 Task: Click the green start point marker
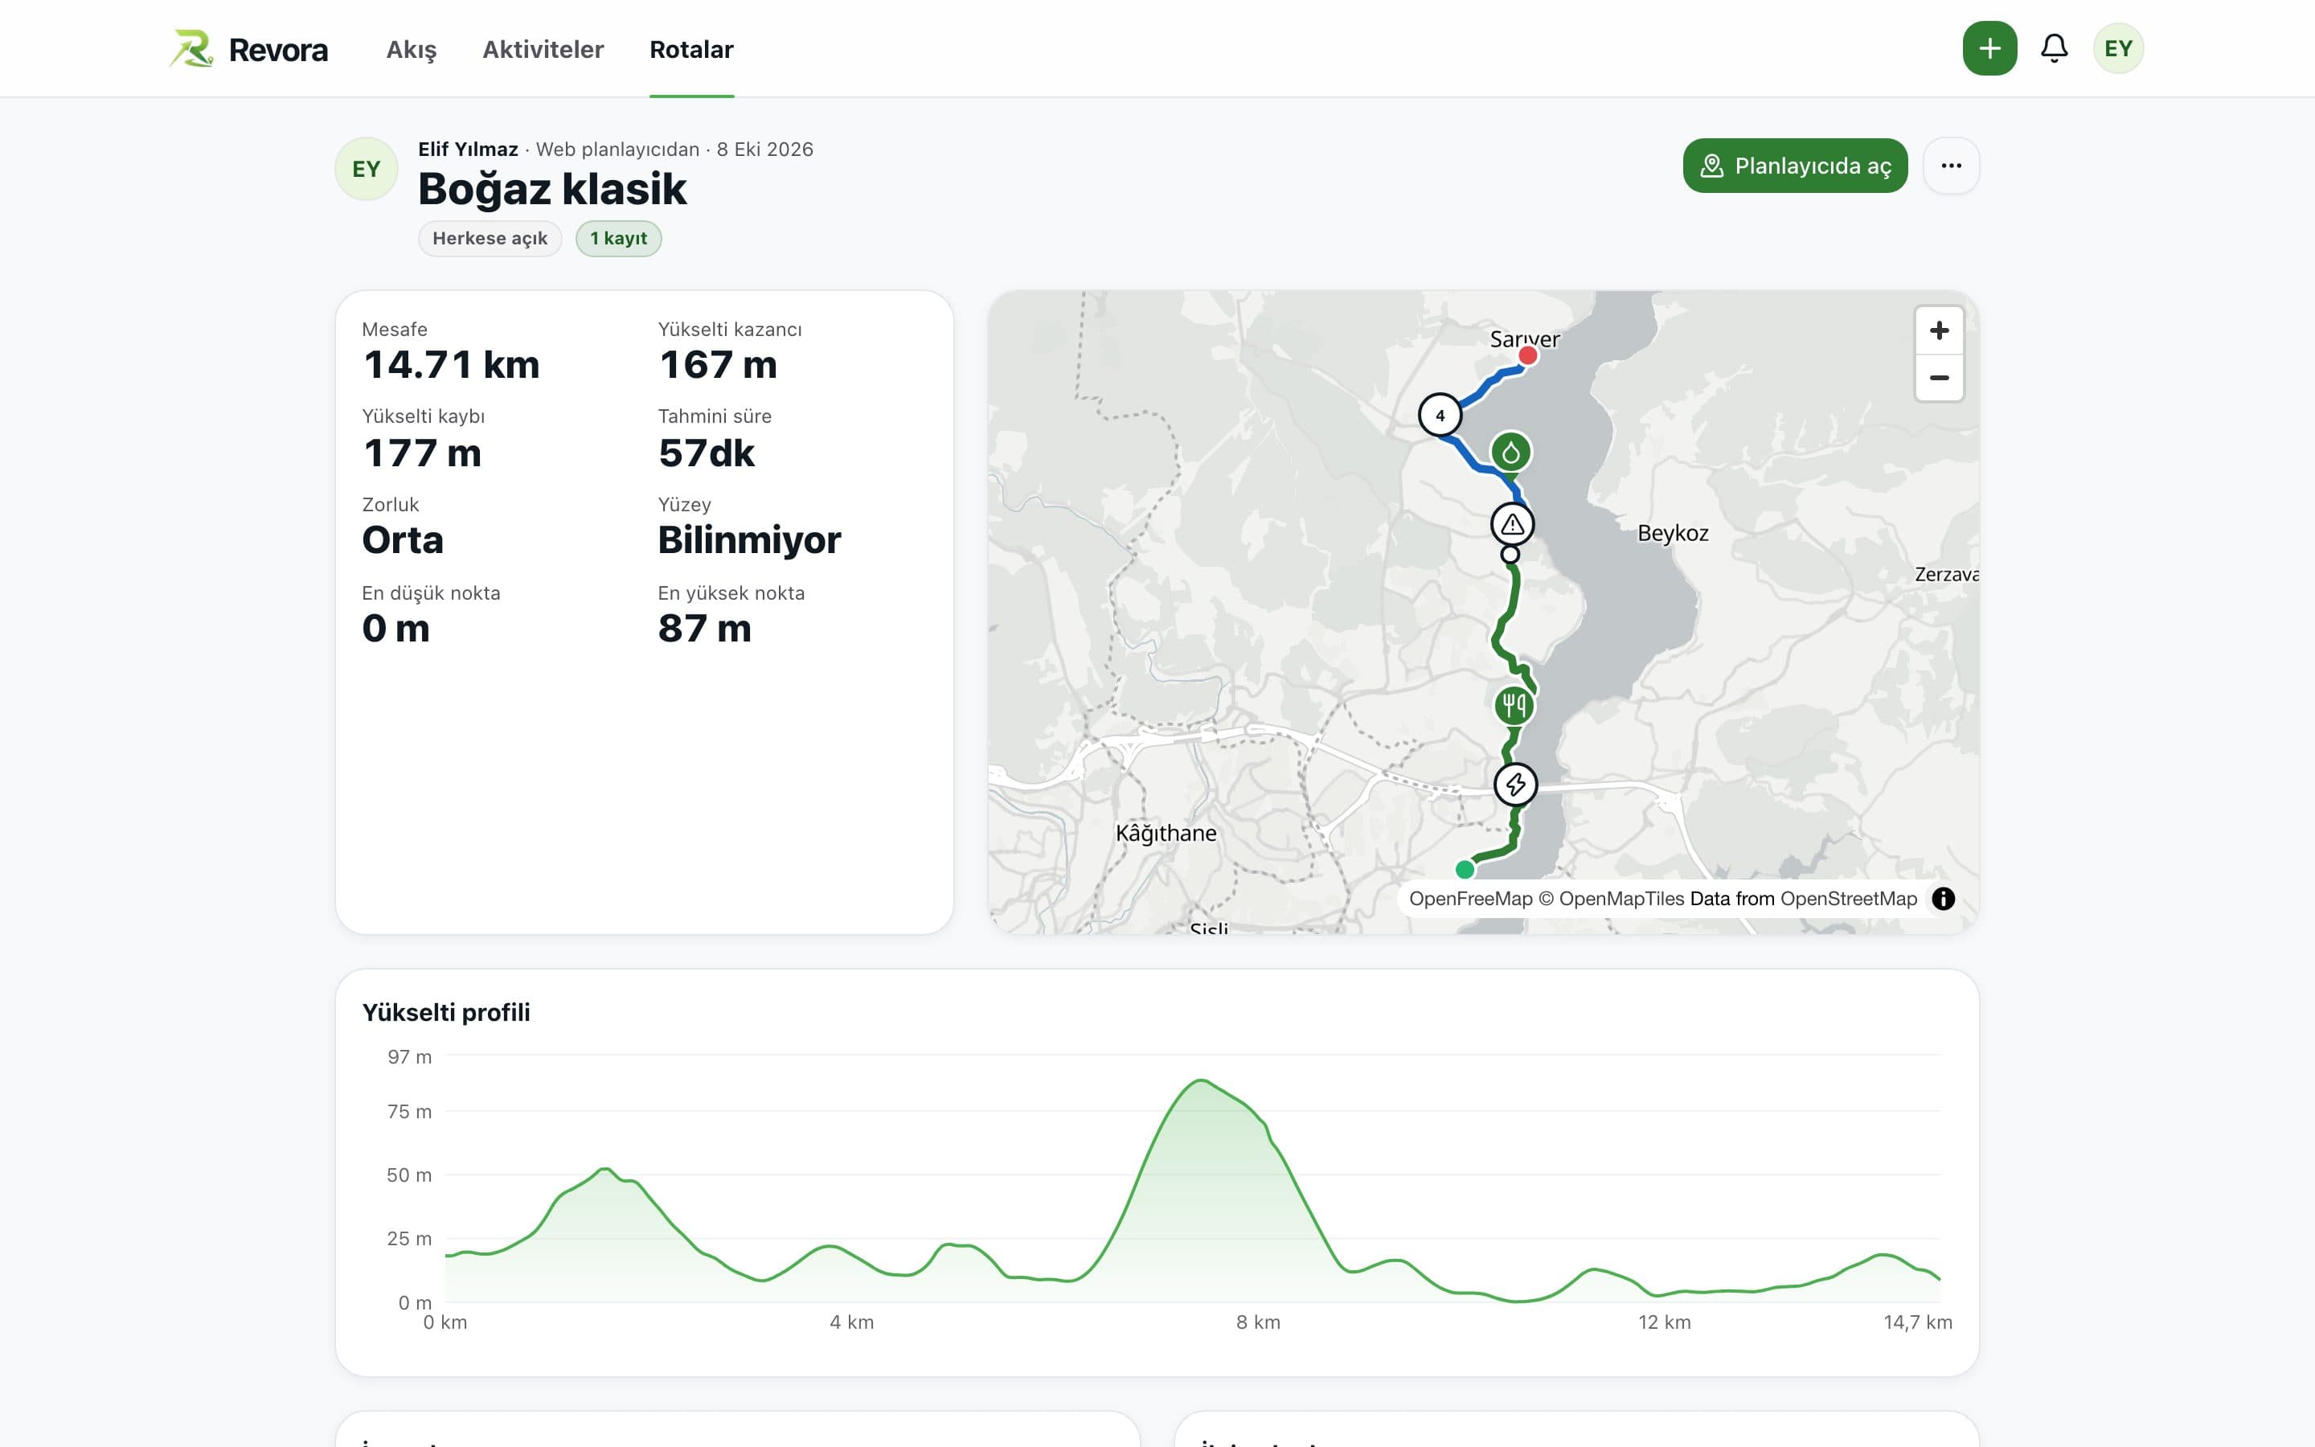click(1465, 869)
